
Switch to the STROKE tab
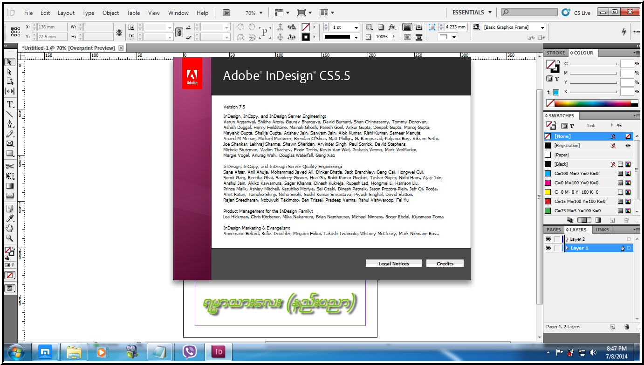tap(555, 53)
